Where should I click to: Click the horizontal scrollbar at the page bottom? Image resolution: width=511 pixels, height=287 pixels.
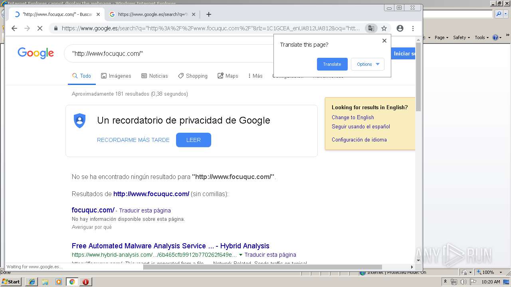(263, 267)
